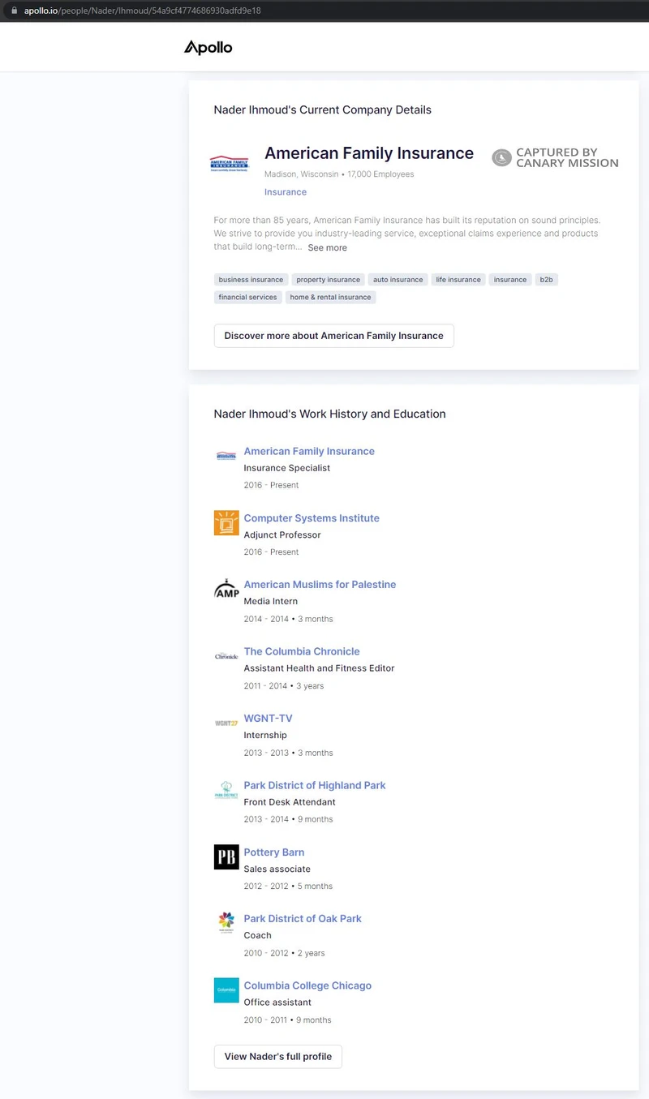Open American Muslims for Palestine link
649x1099 pixels.
coord(320,585)
